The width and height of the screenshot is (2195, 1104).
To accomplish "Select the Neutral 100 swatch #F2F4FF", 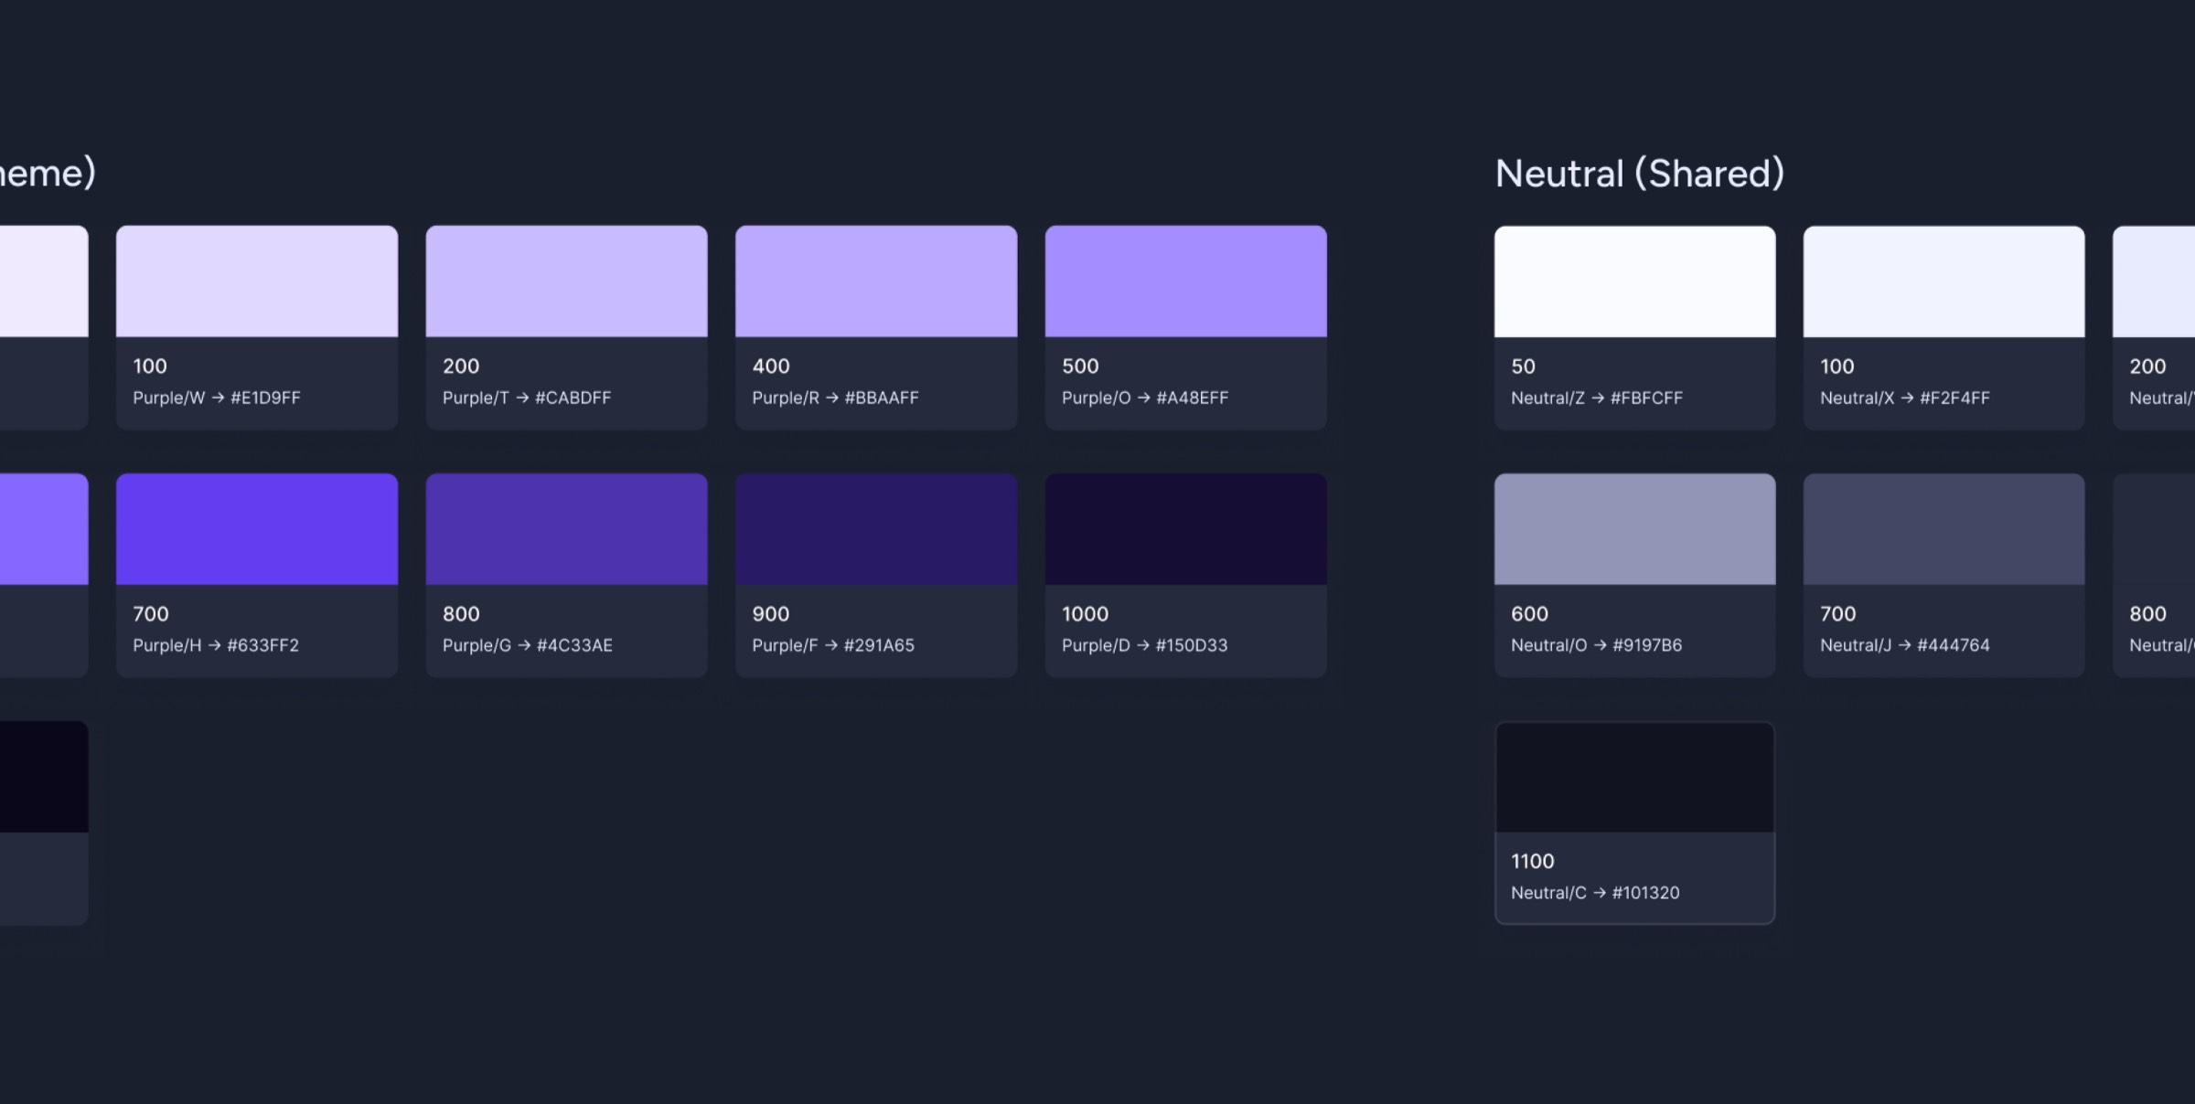I will pyautogui.click(x=1943, y=281).
